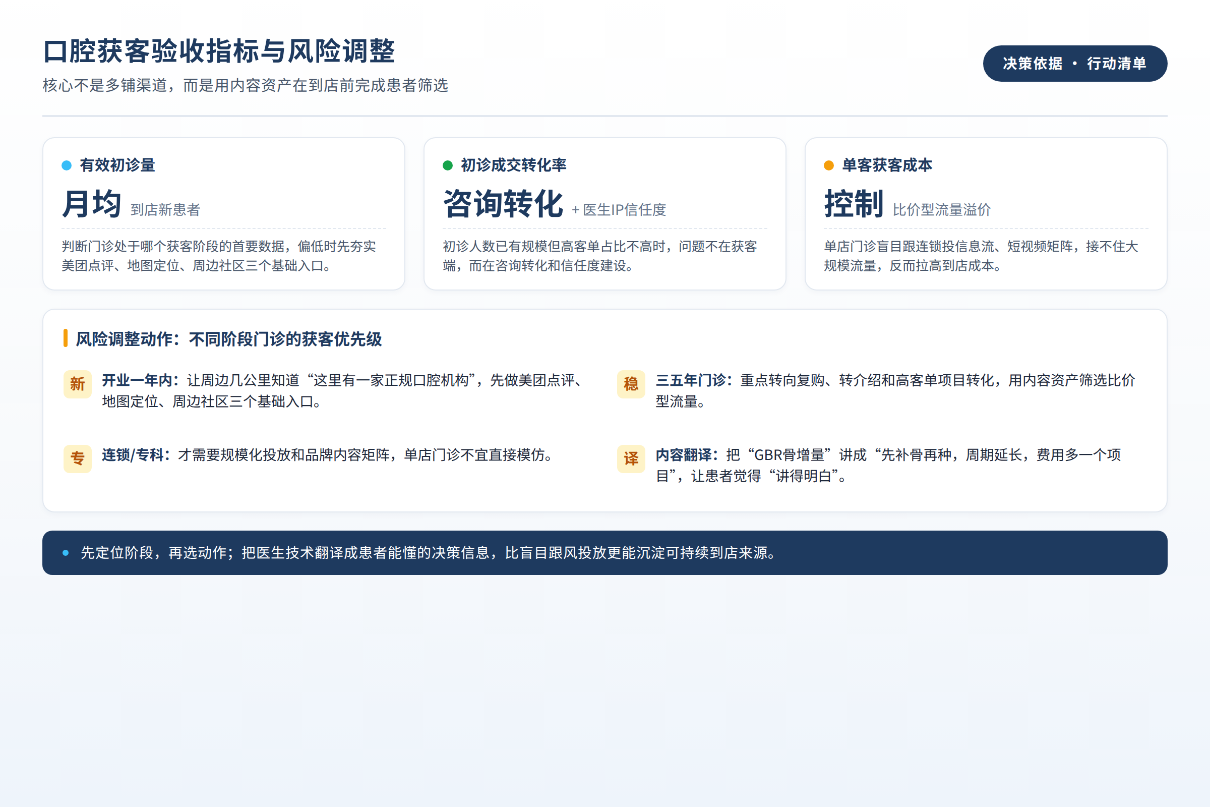Screen dimensions: 1210x807
Task: Click the blue dot beside 有效初诊量
Action: coord(67,165)
